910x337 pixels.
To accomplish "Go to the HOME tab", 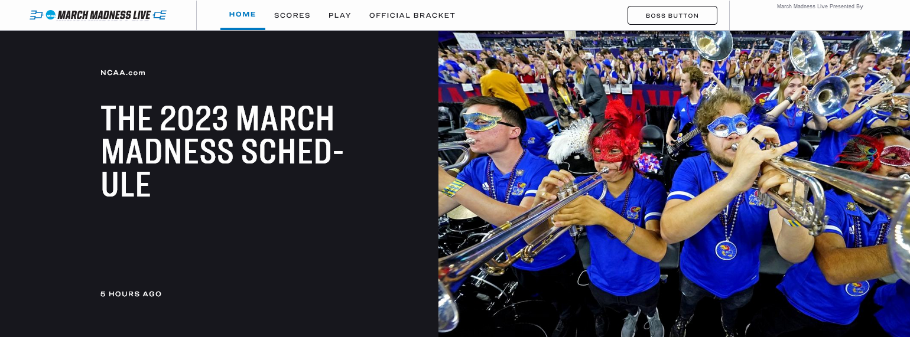I will [242, 14].
